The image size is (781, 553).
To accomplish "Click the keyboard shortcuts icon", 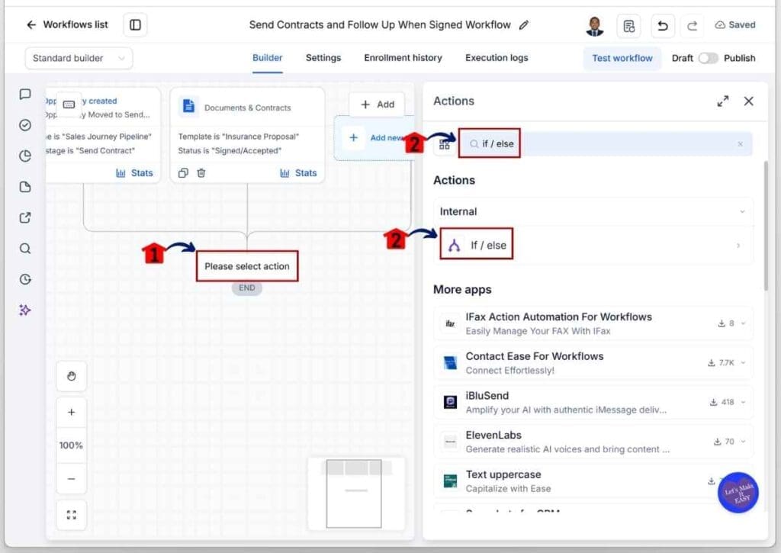I will [x=69, y=104].
